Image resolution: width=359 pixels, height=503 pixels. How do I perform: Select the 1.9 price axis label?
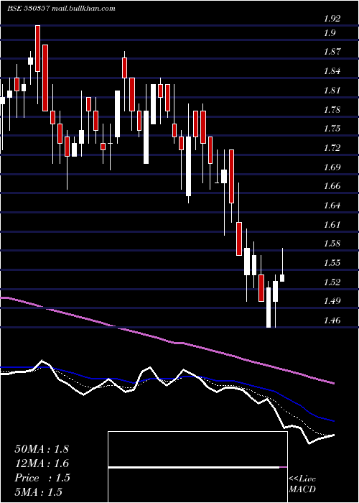[x=329, y=33]
